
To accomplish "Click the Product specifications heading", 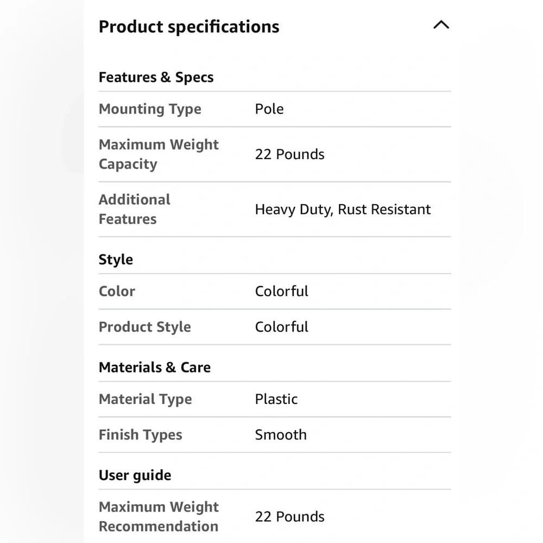I will click(x=189, y=27).
